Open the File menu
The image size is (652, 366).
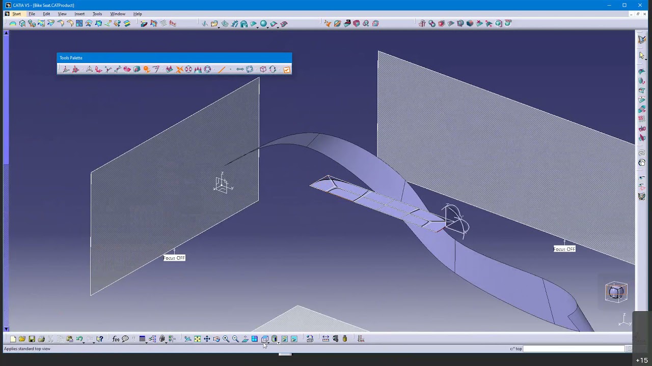pyautogui.click(x=32, y=14)
